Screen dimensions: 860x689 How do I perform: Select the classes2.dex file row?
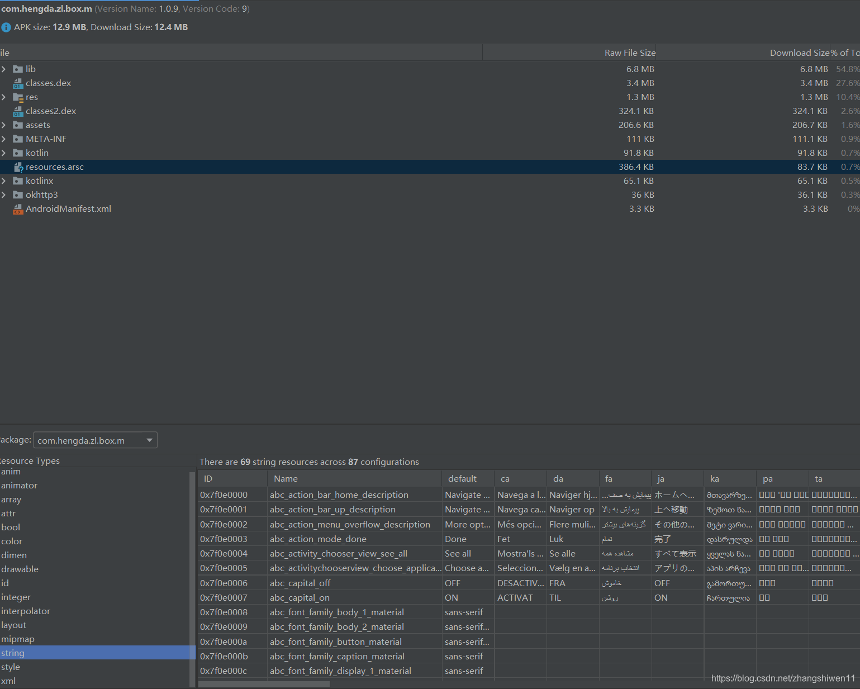430,111
